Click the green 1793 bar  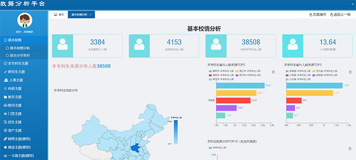pos(220,116)
